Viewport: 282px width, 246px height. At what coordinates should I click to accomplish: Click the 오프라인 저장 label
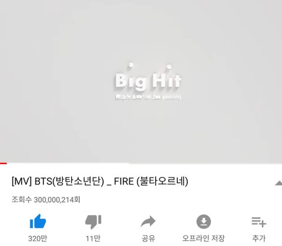tap(203, 238)
